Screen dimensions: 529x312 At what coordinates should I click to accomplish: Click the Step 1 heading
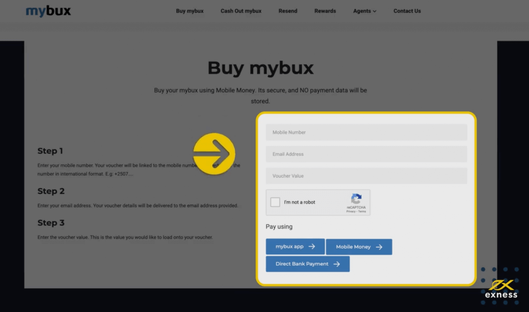(50, 151)
